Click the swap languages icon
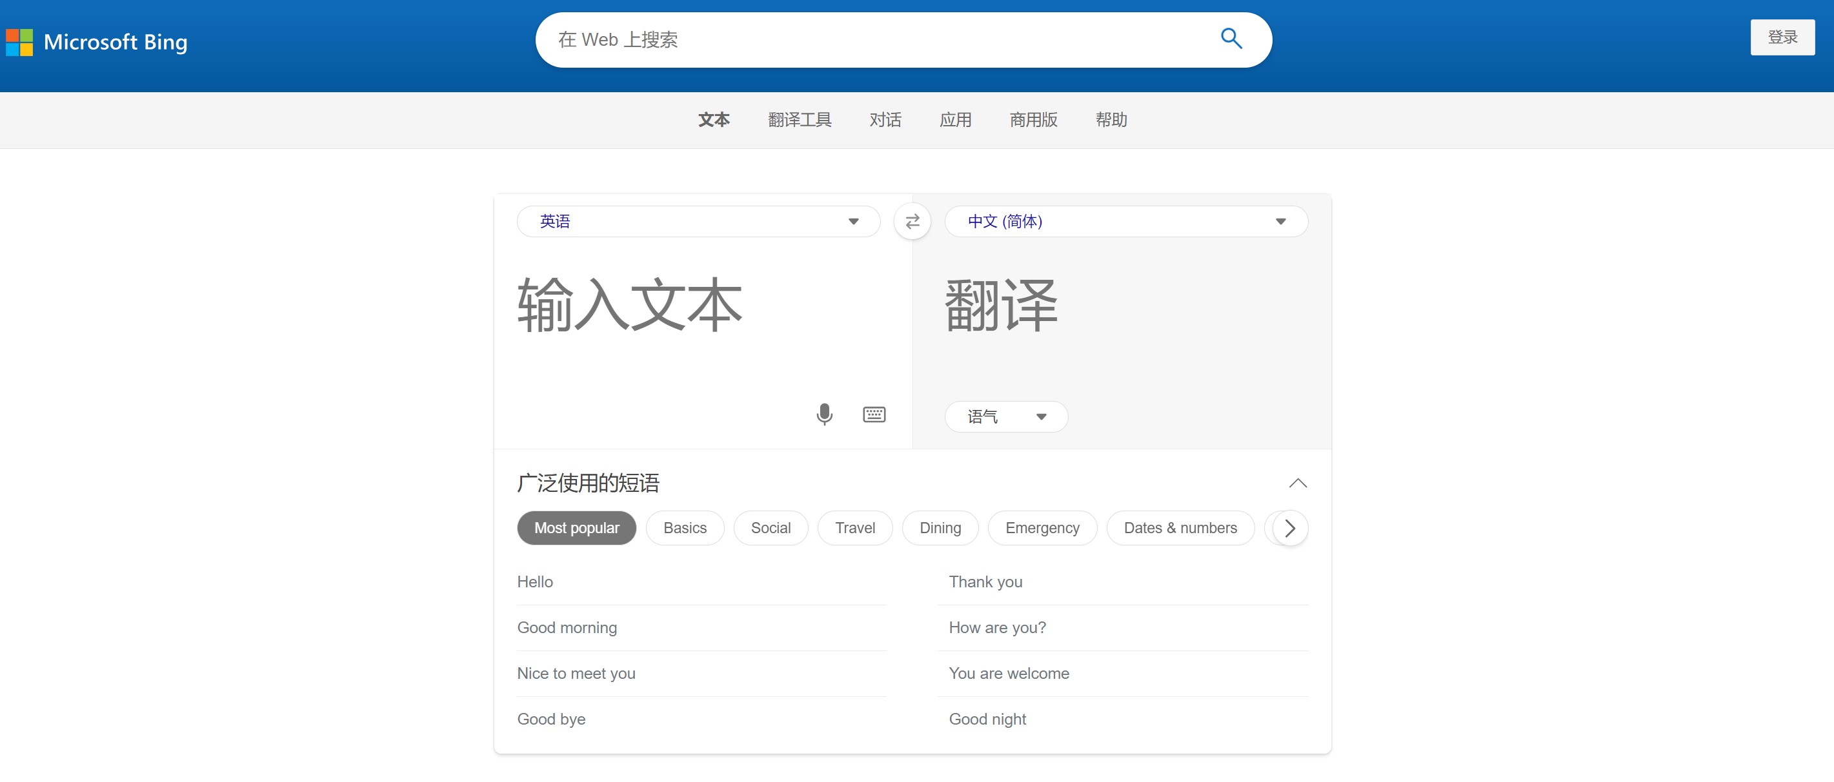 pos(912,221)
